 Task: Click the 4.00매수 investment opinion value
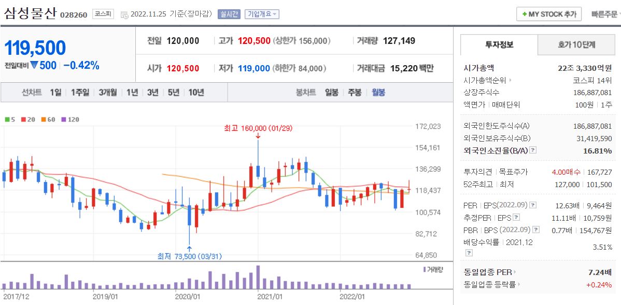[566, 172]
